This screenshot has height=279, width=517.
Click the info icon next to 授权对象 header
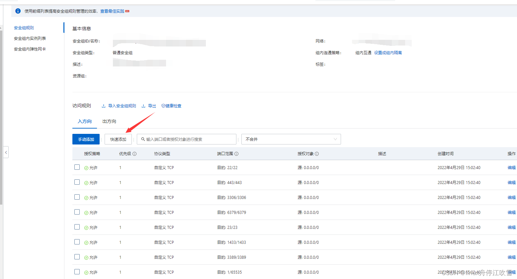pos(317,154)
